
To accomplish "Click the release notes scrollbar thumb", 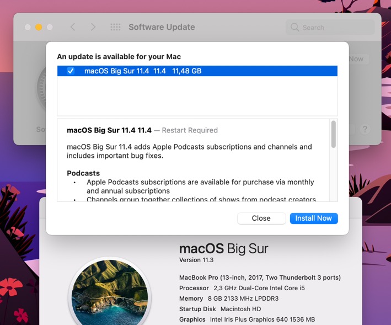I will tap(334, 135).
